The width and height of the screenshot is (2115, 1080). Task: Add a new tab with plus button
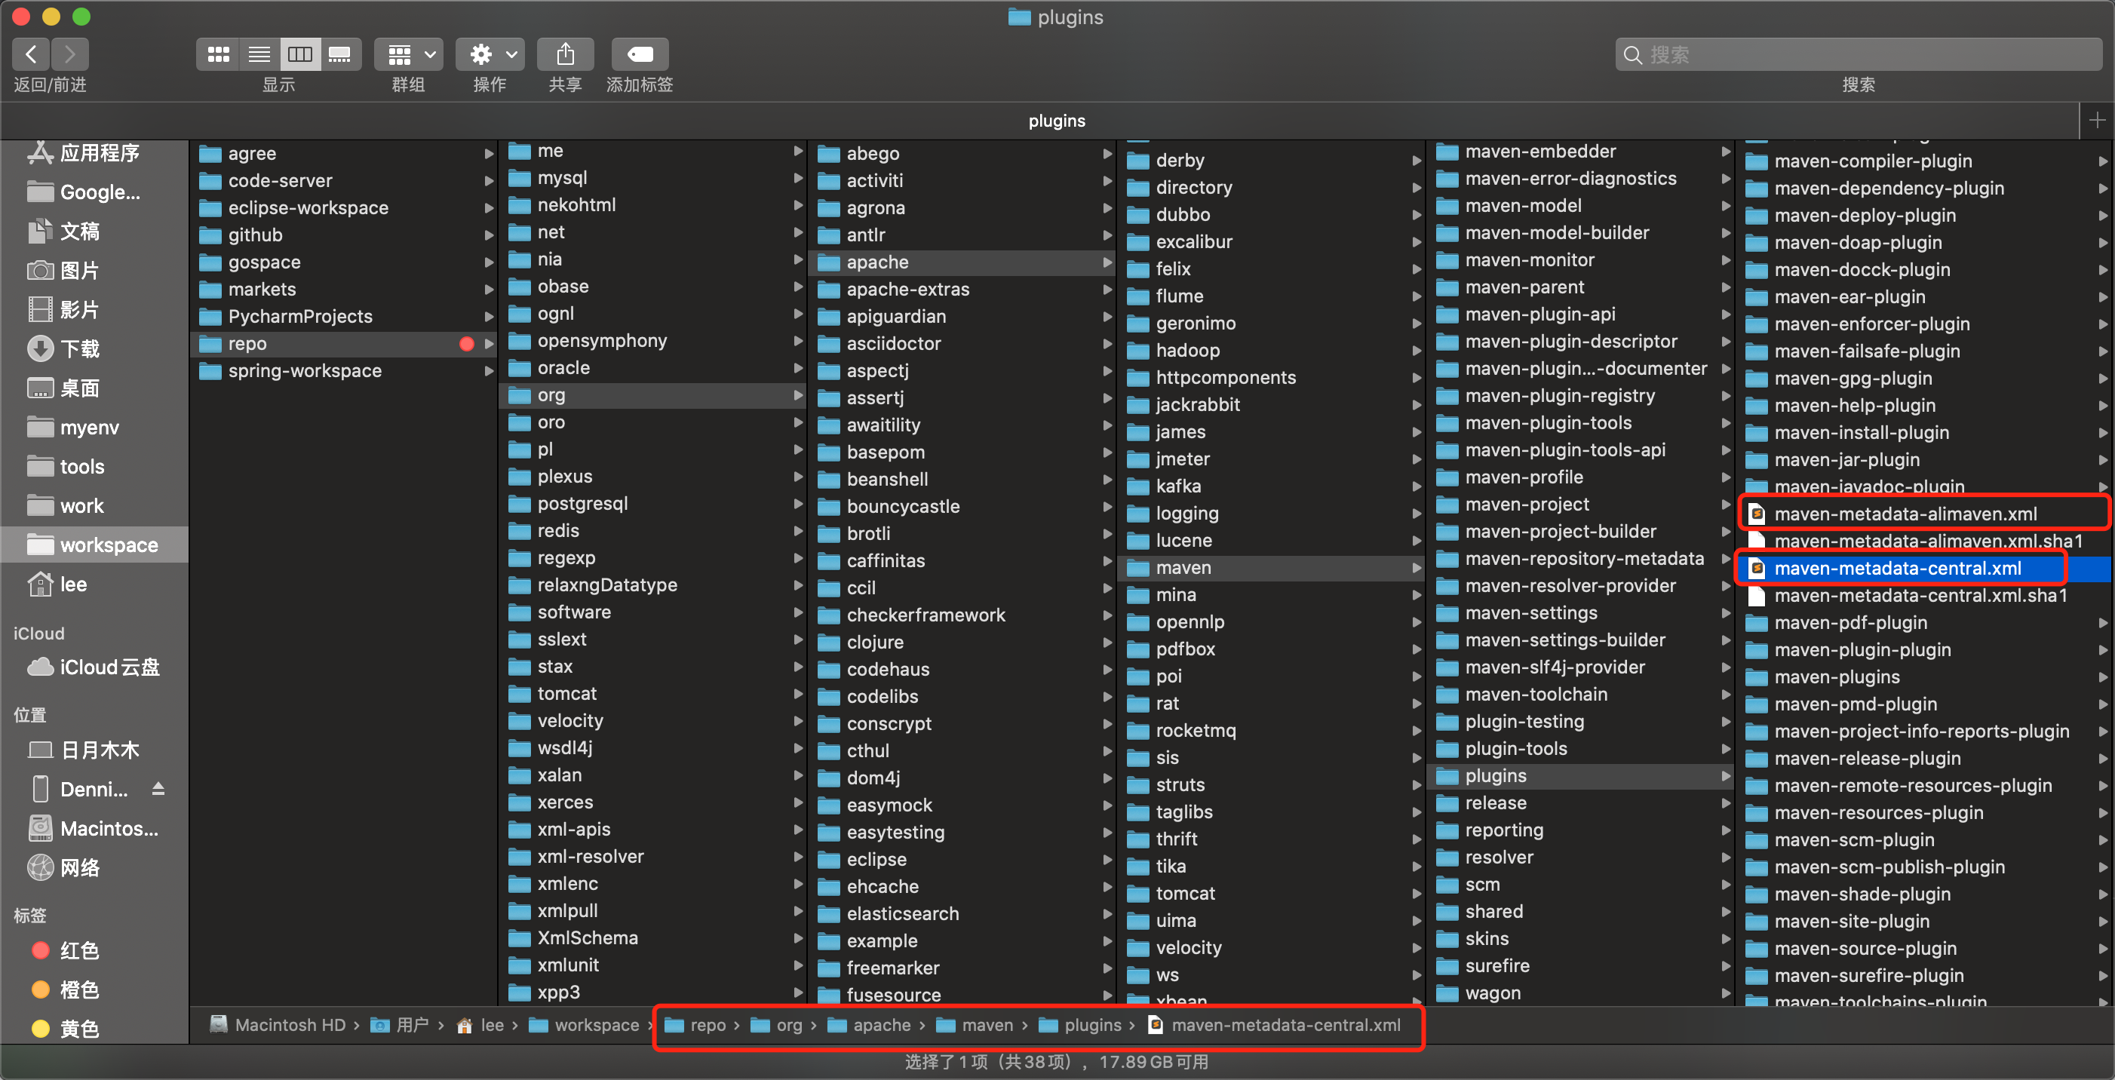2096,121
